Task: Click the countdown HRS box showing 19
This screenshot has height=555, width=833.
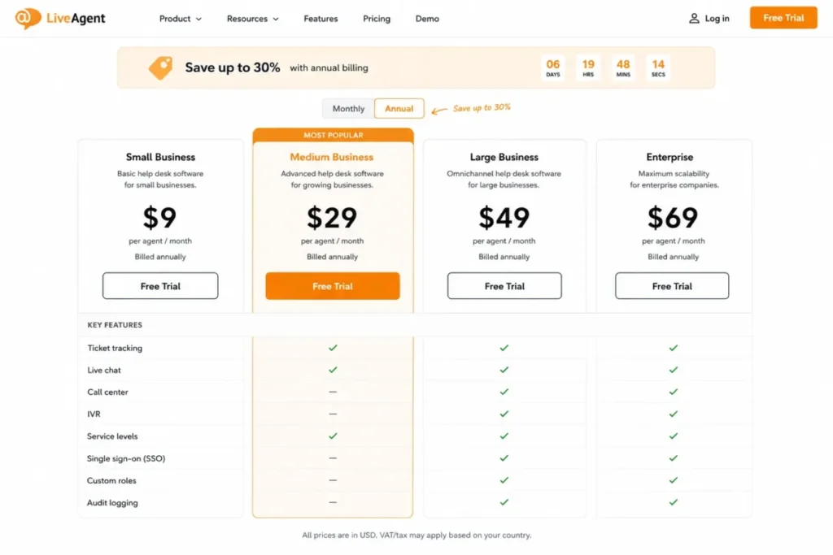Action: click(x=588, y=68)
